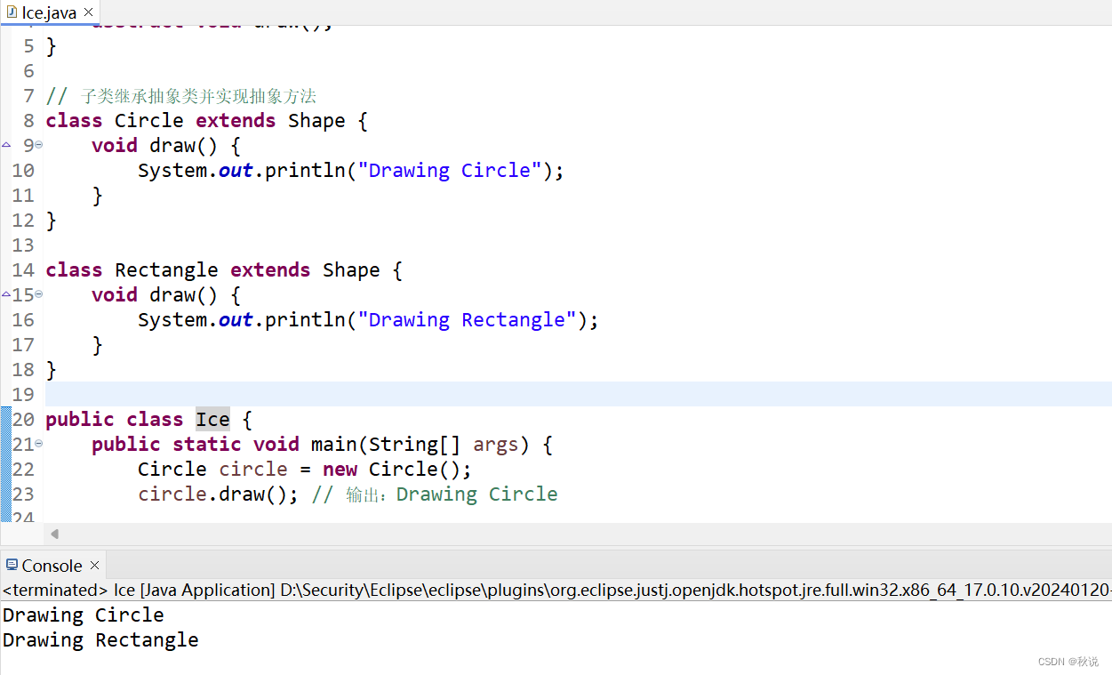Click parameter "args" on line 21
Image resolution: width=1112 pixels, height=675 pixels.
coord(496,445)
